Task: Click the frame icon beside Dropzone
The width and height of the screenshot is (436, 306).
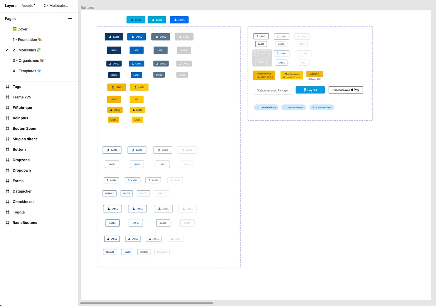Action: [x=7, y=160]
